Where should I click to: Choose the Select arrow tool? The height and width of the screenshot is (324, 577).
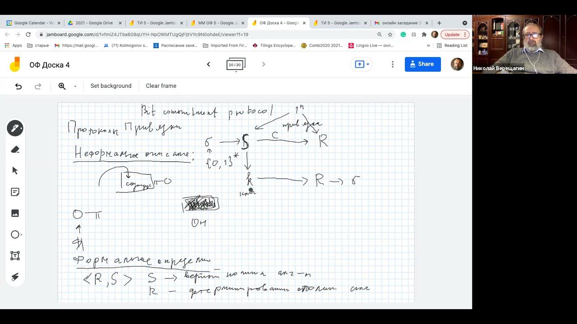15,171
